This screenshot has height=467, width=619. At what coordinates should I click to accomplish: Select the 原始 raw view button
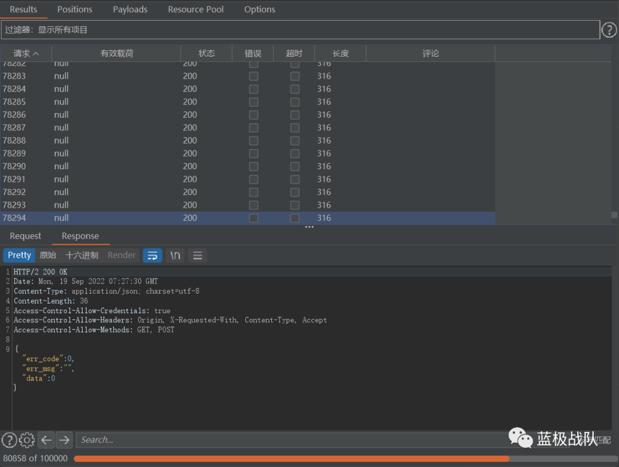(x=48, y=255)
